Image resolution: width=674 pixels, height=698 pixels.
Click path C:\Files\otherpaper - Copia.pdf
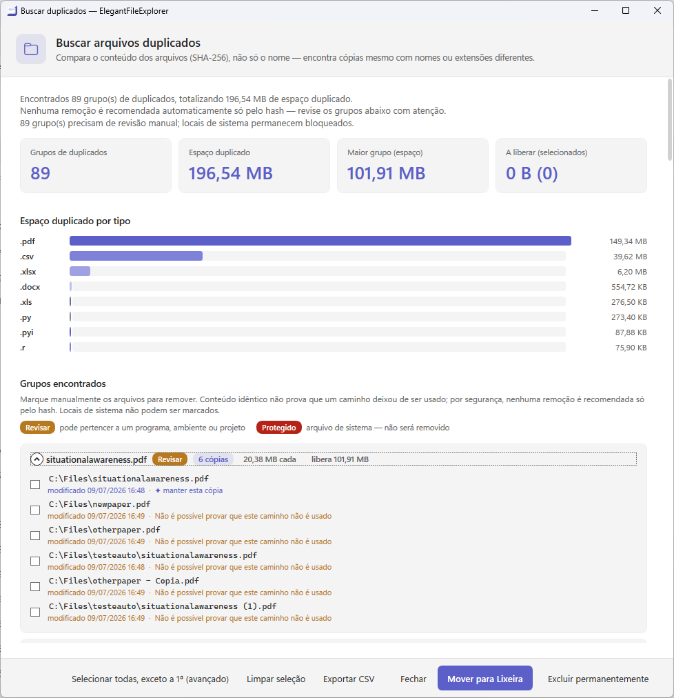(123, 581)
